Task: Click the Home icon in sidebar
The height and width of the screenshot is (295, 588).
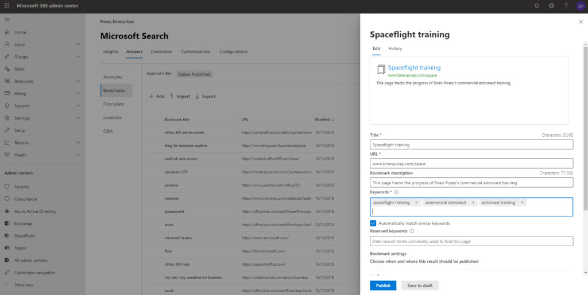Action: point(7,32)
